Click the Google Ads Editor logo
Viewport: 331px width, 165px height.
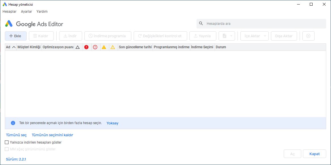click(34, 24)
